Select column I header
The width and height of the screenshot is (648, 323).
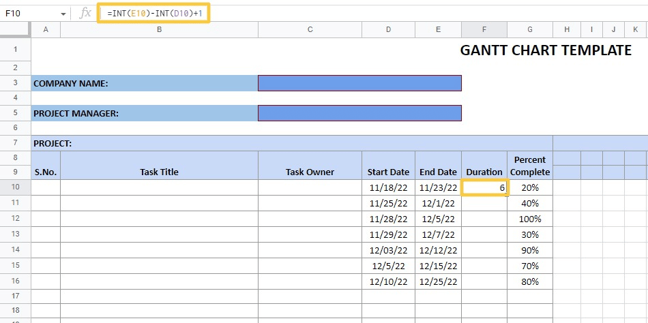[x=591, y=29]
